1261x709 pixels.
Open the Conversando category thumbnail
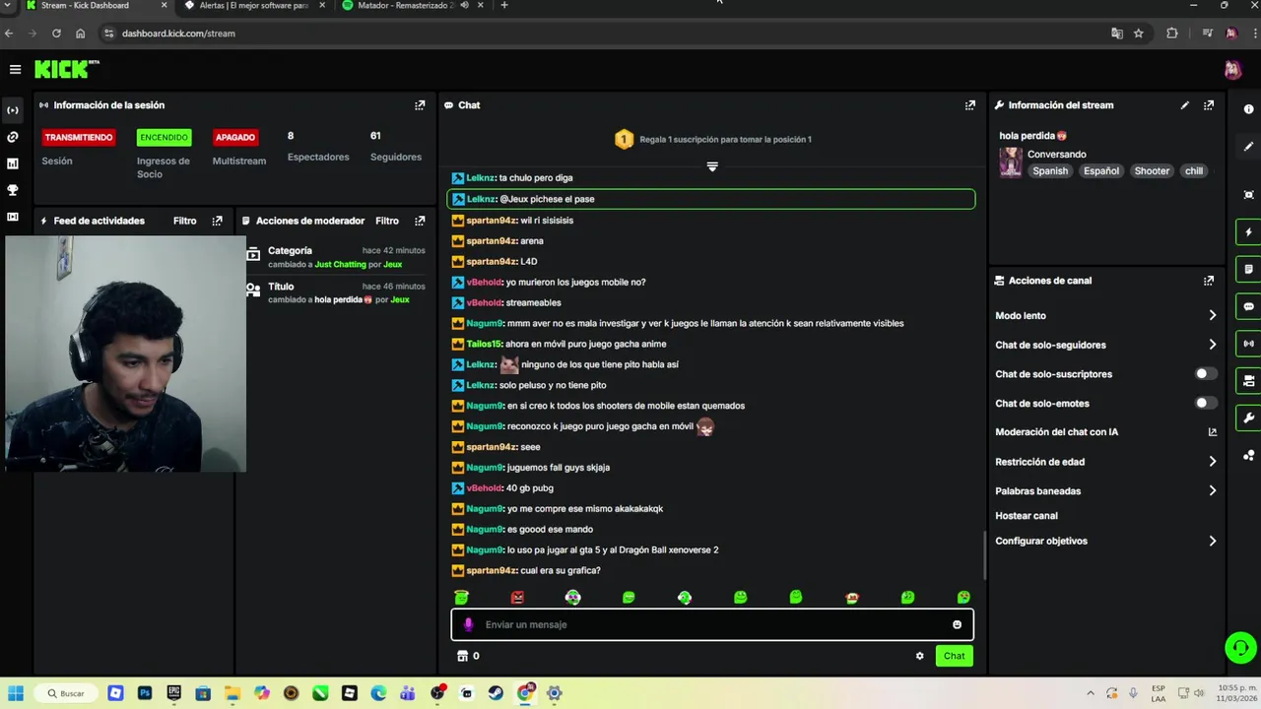(x=1011, y=162)
